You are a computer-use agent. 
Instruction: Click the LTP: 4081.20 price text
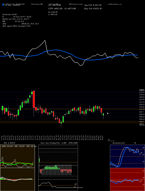tap(55, 8)
